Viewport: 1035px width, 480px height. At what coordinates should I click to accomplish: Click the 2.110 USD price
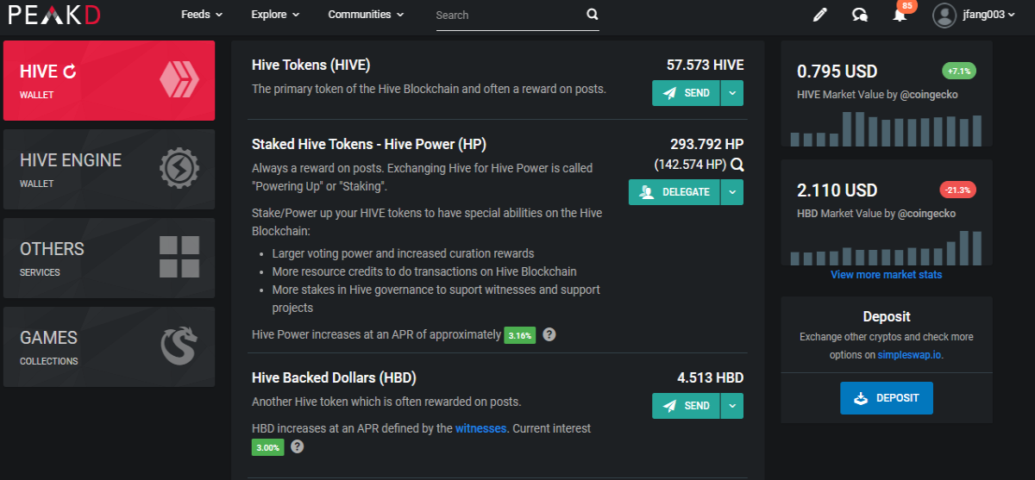837,190
